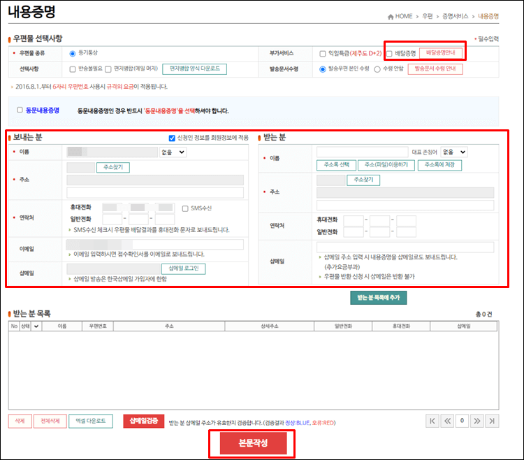Click the No column header
This screenshot has height=460, width=524.
click(14, 326)
